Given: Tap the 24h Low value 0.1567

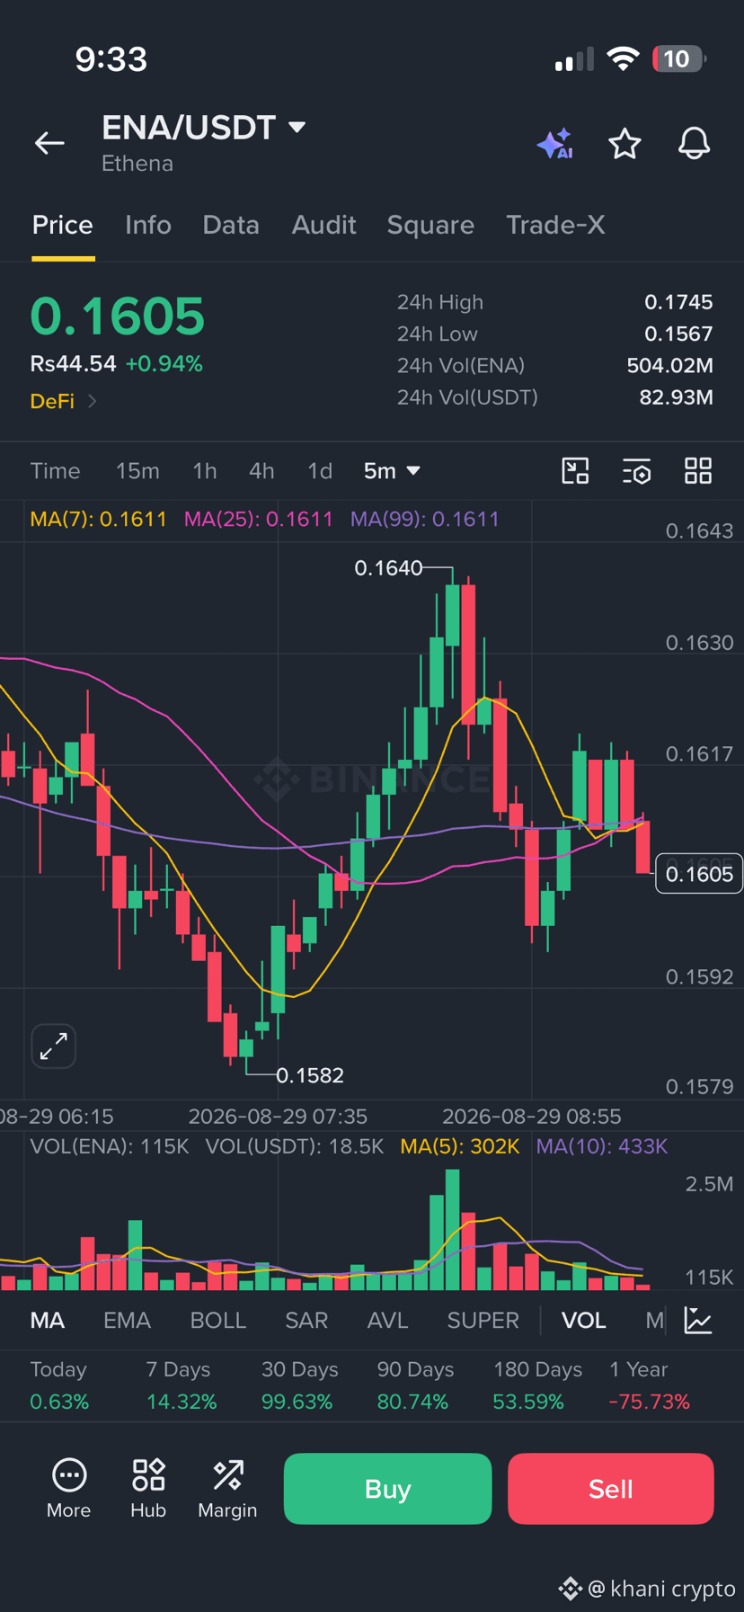Looking at the screenshot, I should click(678, 334).
